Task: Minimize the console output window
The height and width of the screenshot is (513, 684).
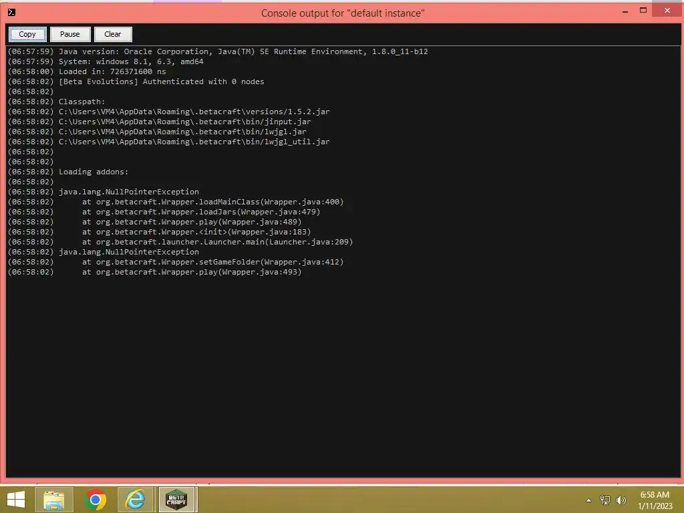Action: pyautogui.click(x=625, y=11)
